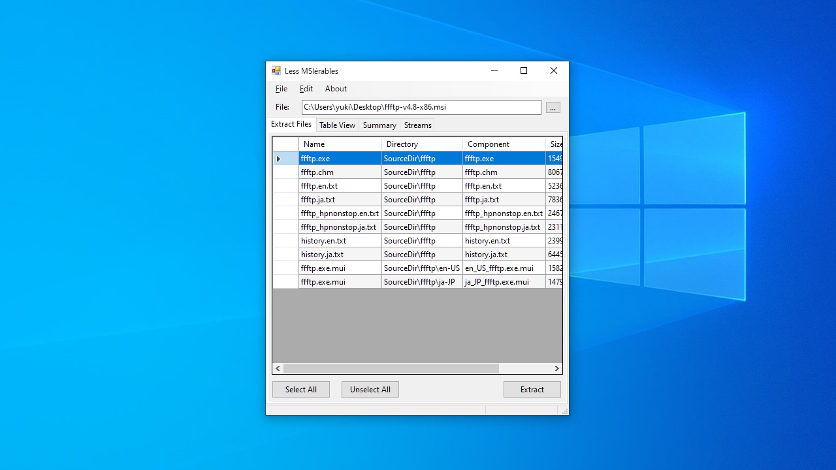Click the horizontal scrollbar thumb

tap(391, 368)
